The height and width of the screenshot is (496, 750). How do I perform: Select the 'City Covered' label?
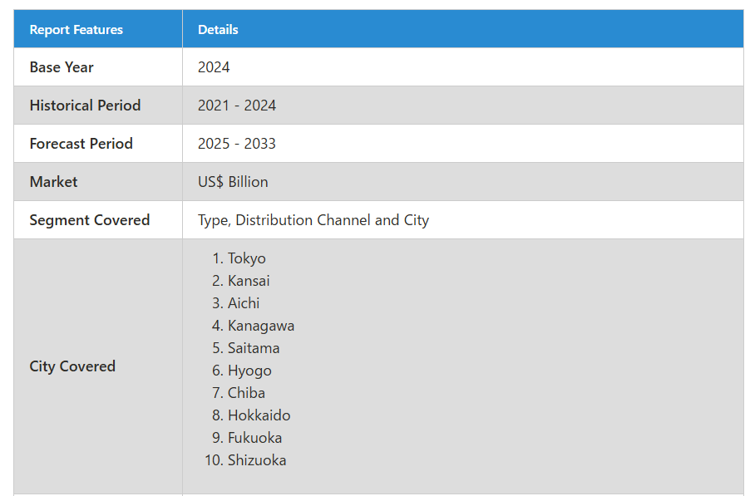72,366
